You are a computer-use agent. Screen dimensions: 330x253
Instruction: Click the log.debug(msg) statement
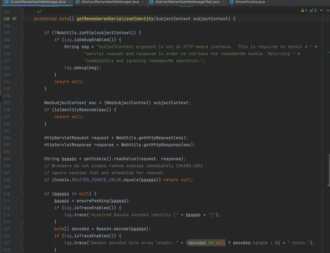point(83,68)
